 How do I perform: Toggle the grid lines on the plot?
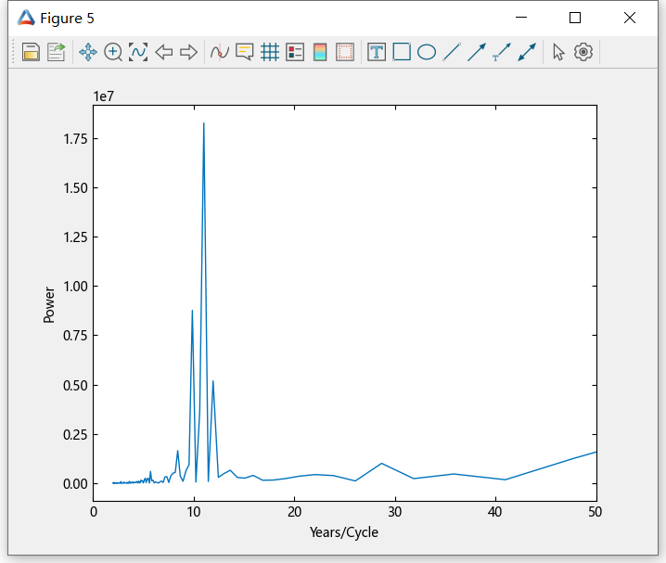click(270, 52)
